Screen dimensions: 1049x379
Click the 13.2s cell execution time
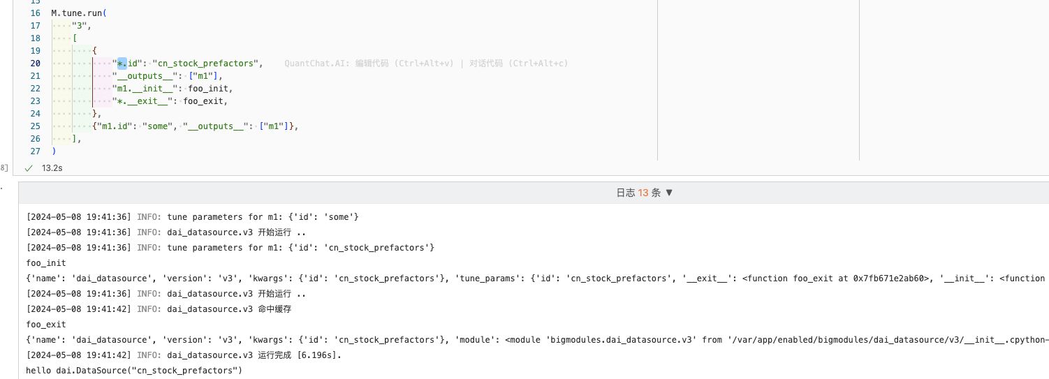pyautogui.click(x=52, y=168)
